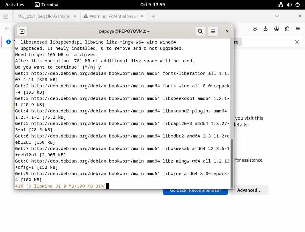Click Go Back (Recommended) button in Firefox
Viewport: 305px width, 232px height.
(x=195, y=191)
